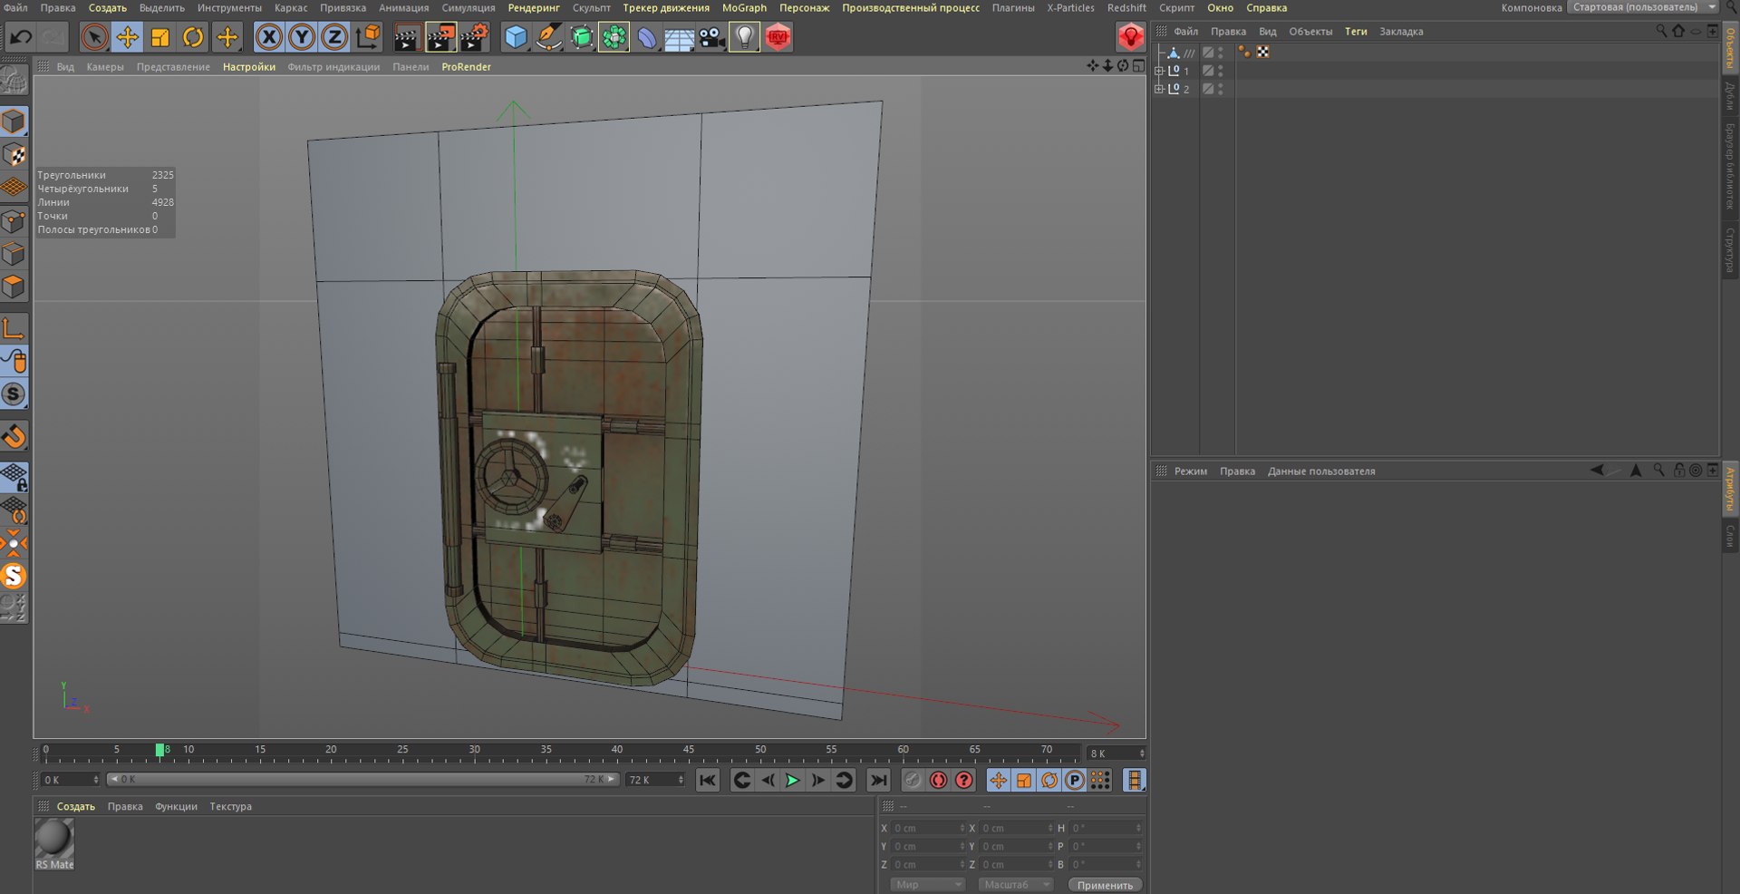
Task: Toggle autokeying in the timeline controls
Action: tap(938, 780)
